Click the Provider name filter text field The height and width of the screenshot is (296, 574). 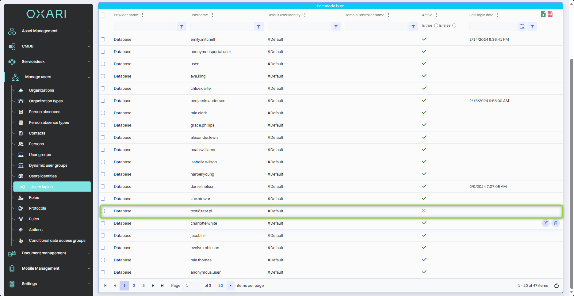point(145,27)
